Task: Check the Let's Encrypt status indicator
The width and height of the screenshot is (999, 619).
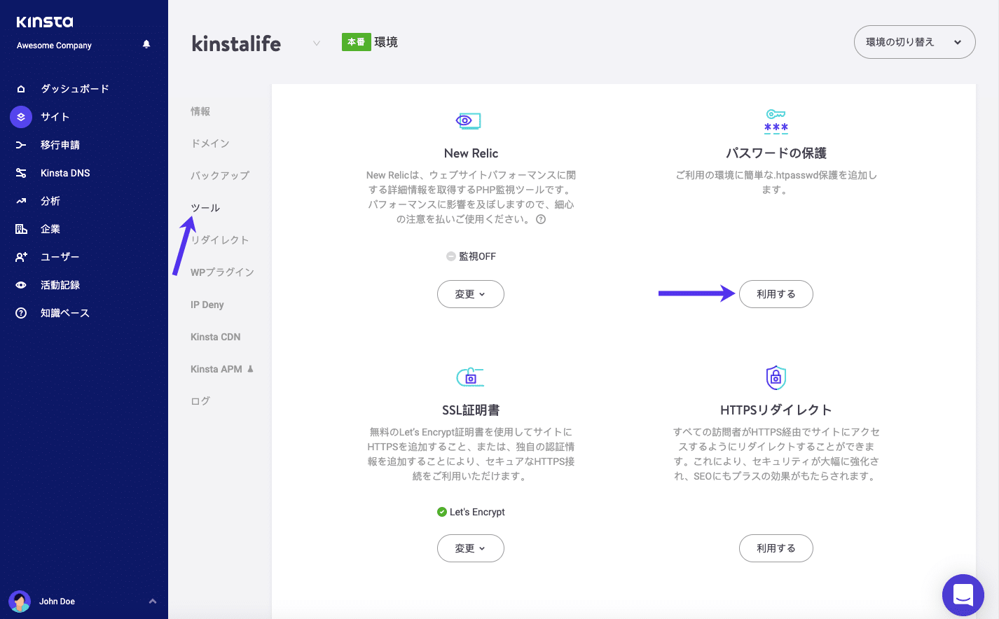Action: coord(471,512)
